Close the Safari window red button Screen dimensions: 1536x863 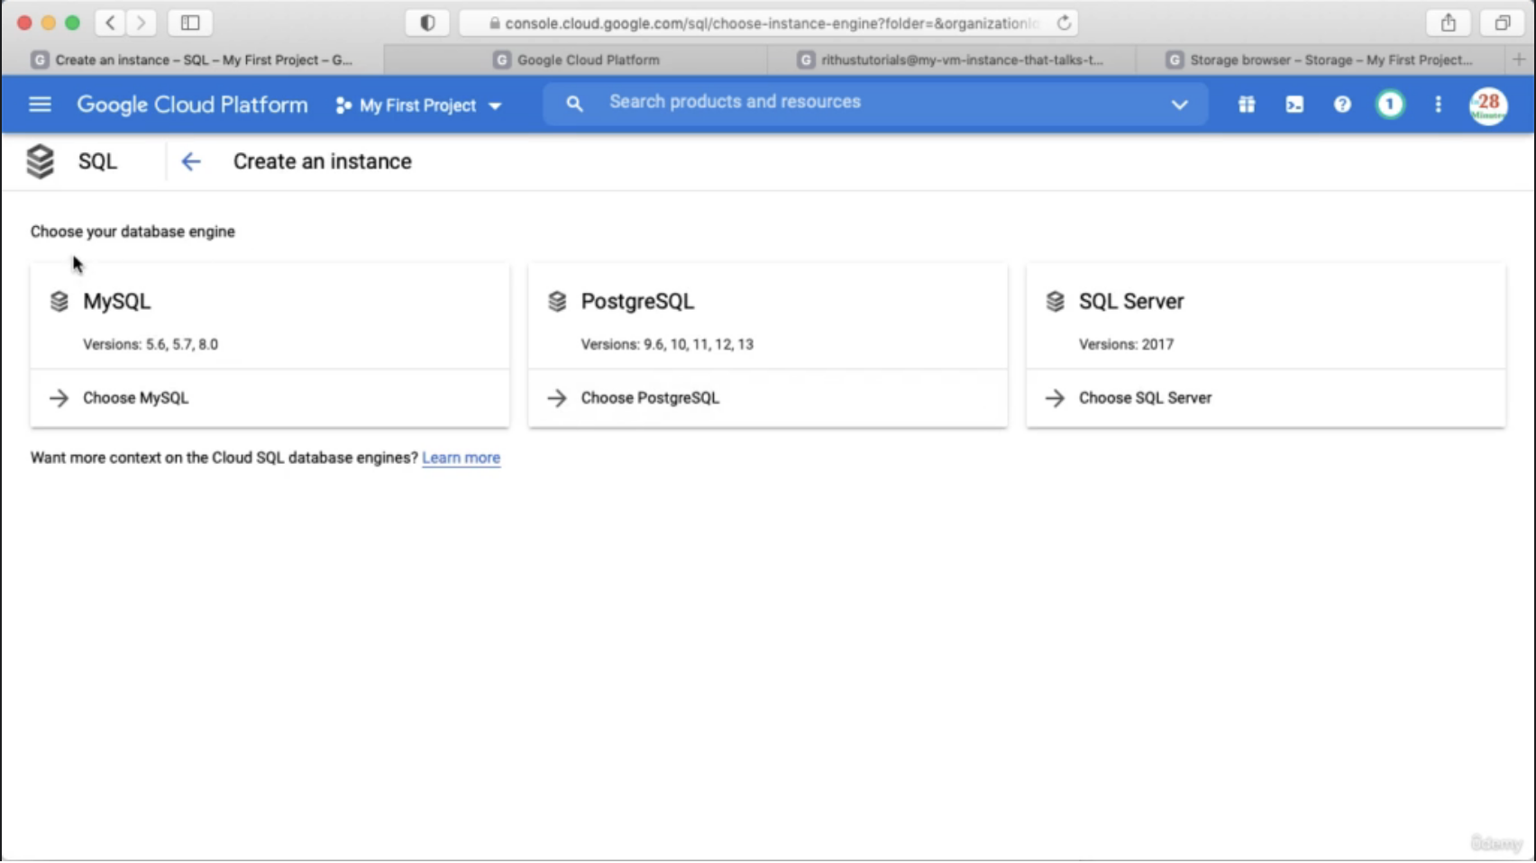tap(25, 23)
